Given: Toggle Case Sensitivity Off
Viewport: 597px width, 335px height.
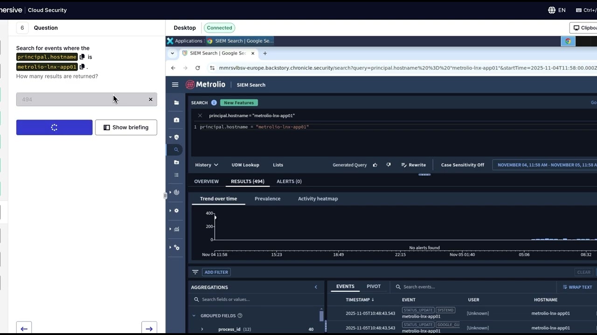Looking at the screenshot, I should (x=462, y=165).
